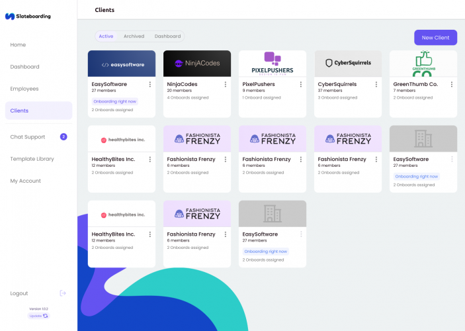Image resolution: width=465 pixels, height=331 pixels.
Task: Click the GreenThumb thumbs-up logo
Action: 423,64
